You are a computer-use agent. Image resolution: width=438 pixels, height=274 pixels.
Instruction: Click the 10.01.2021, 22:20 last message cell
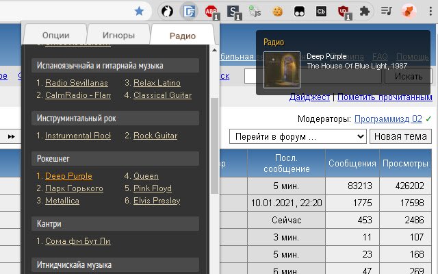[286, 203]
